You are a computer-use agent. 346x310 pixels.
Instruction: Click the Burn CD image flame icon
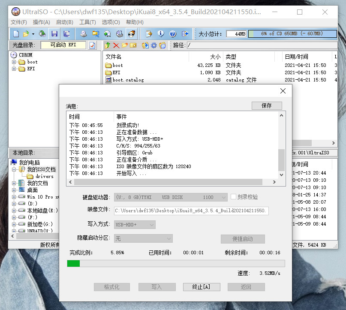132,34
